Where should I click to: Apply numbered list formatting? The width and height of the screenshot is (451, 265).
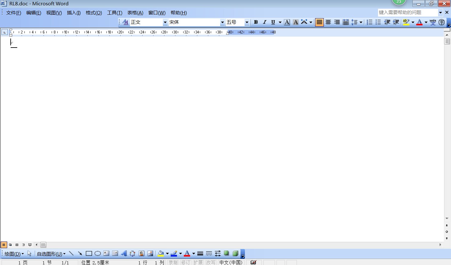click(370, 22)
